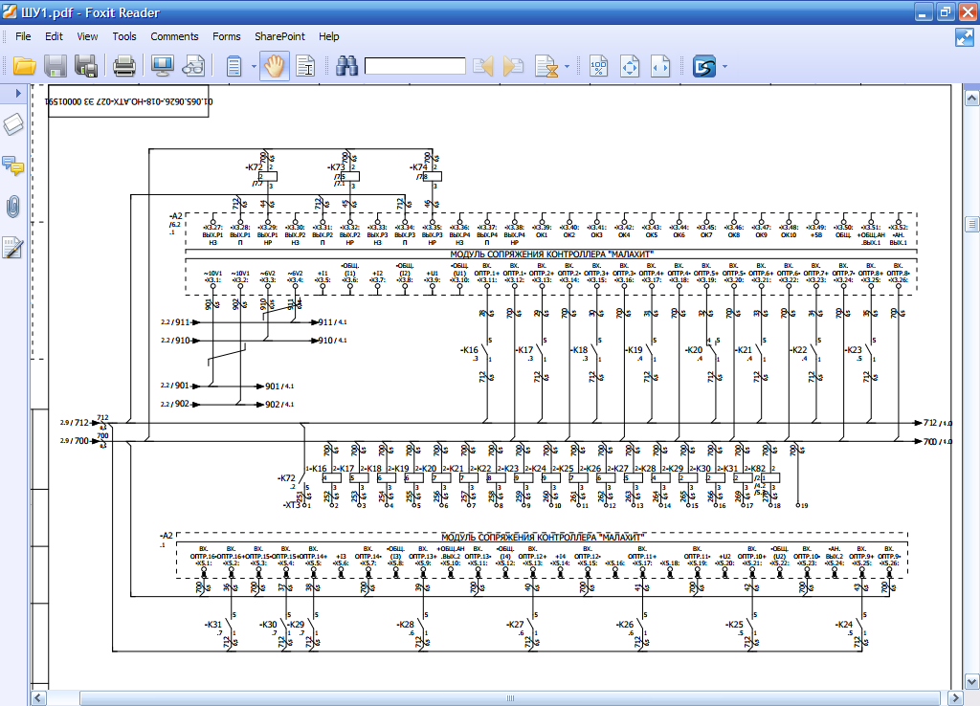Open the Layers panel in sidebar

[x=13, y=124]
